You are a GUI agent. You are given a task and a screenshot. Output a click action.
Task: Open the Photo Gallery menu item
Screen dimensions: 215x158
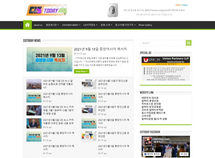145,25
